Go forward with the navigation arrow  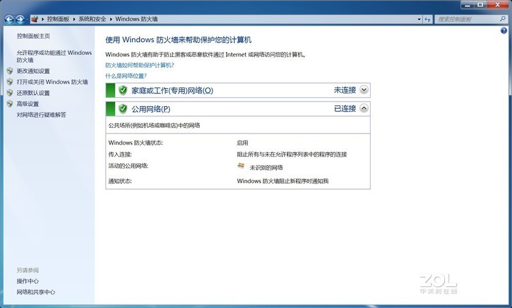(20, 20)
